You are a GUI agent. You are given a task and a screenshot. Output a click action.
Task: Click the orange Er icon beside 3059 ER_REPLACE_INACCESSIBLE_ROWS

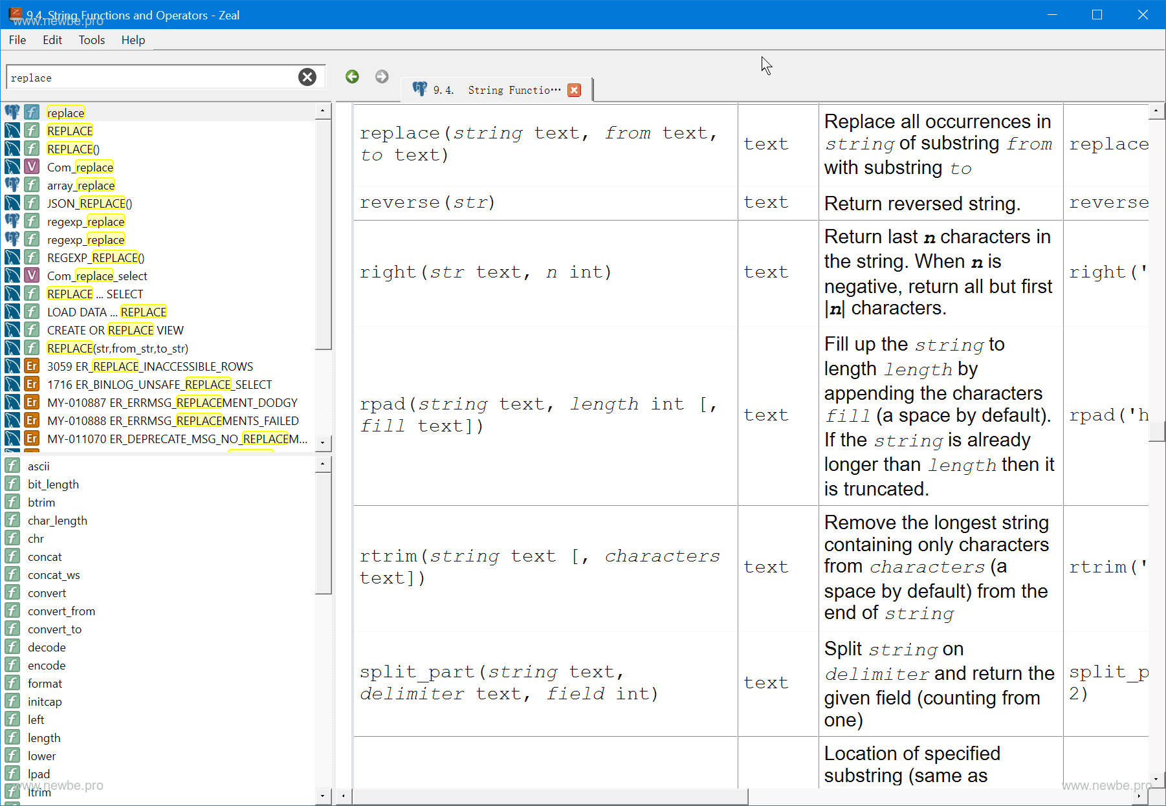[32, 367]
